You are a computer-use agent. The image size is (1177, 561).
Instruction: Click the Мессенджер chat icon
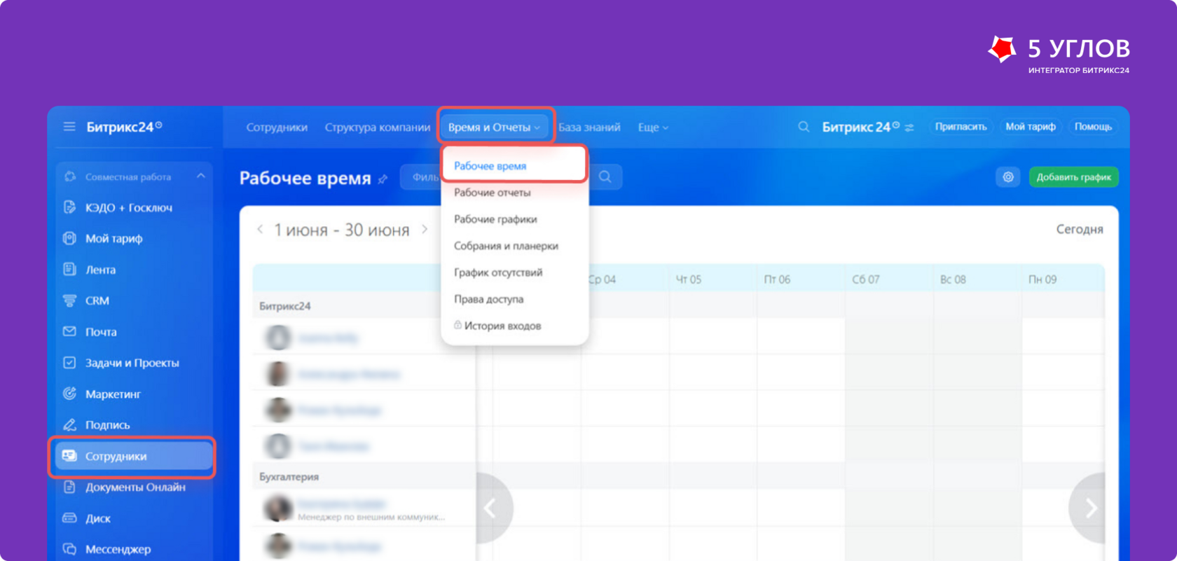point(69,549)
